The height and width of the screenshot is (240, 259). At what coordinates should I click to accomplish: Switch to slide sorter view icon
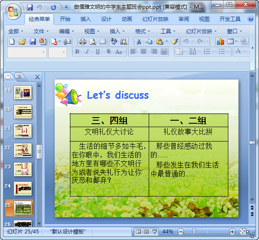click(147, 232)
